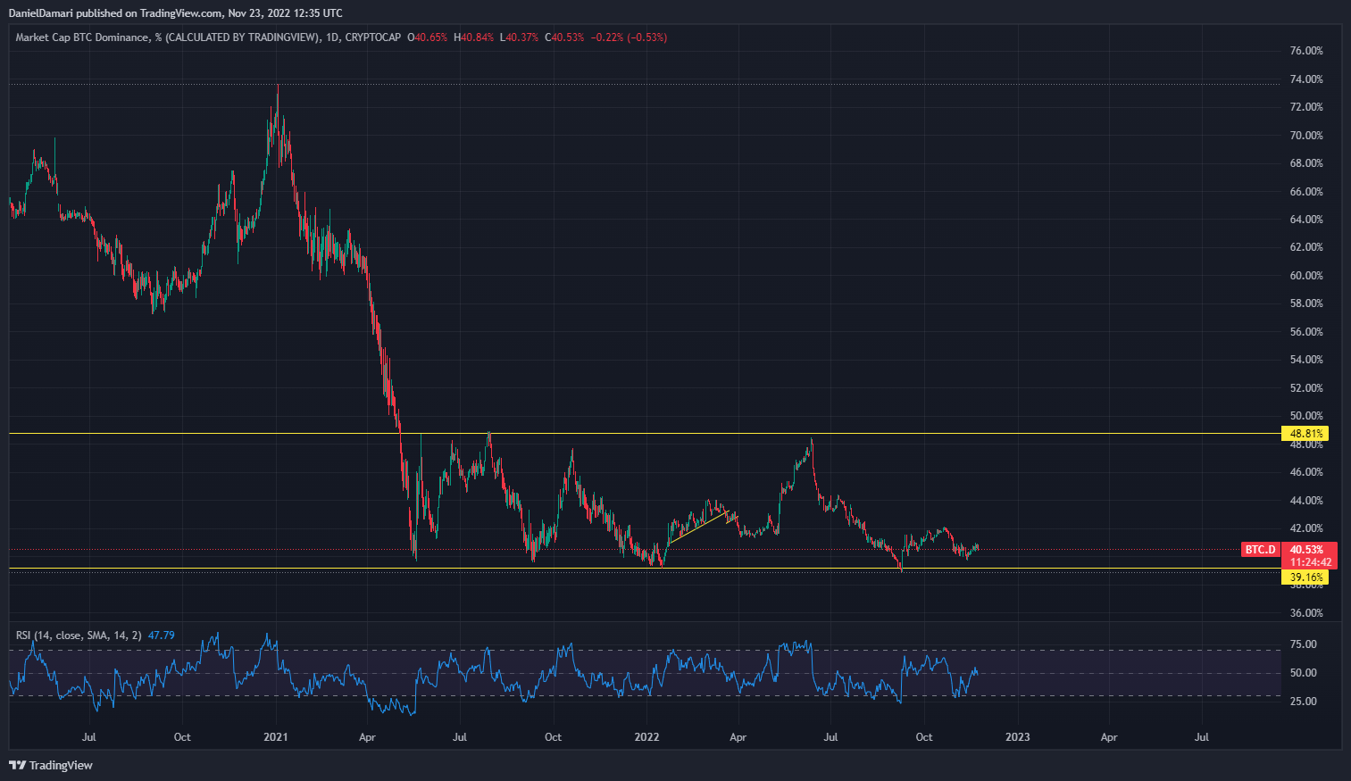Click the 2022 label on time axis

(646, 737)
